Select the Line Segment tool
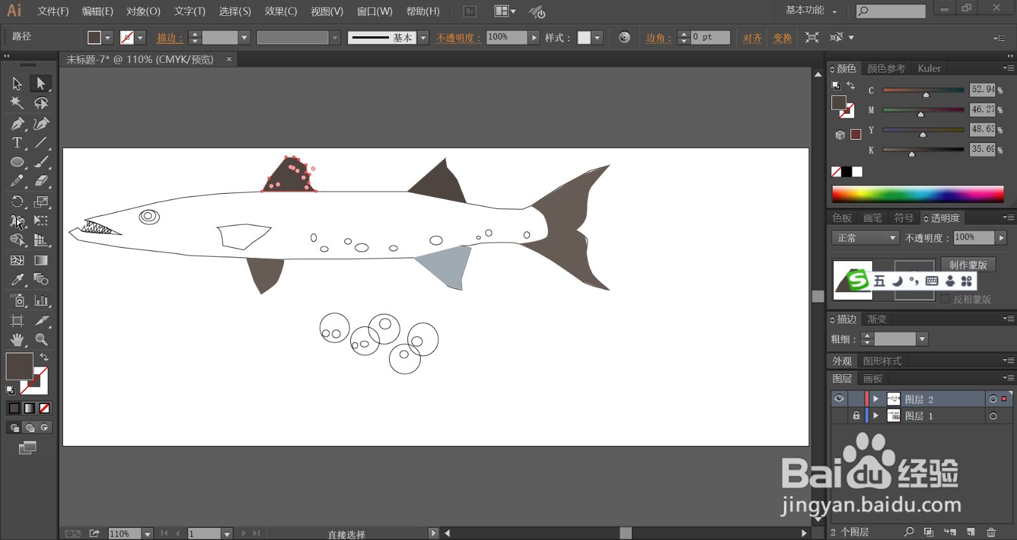 point(41,142)
